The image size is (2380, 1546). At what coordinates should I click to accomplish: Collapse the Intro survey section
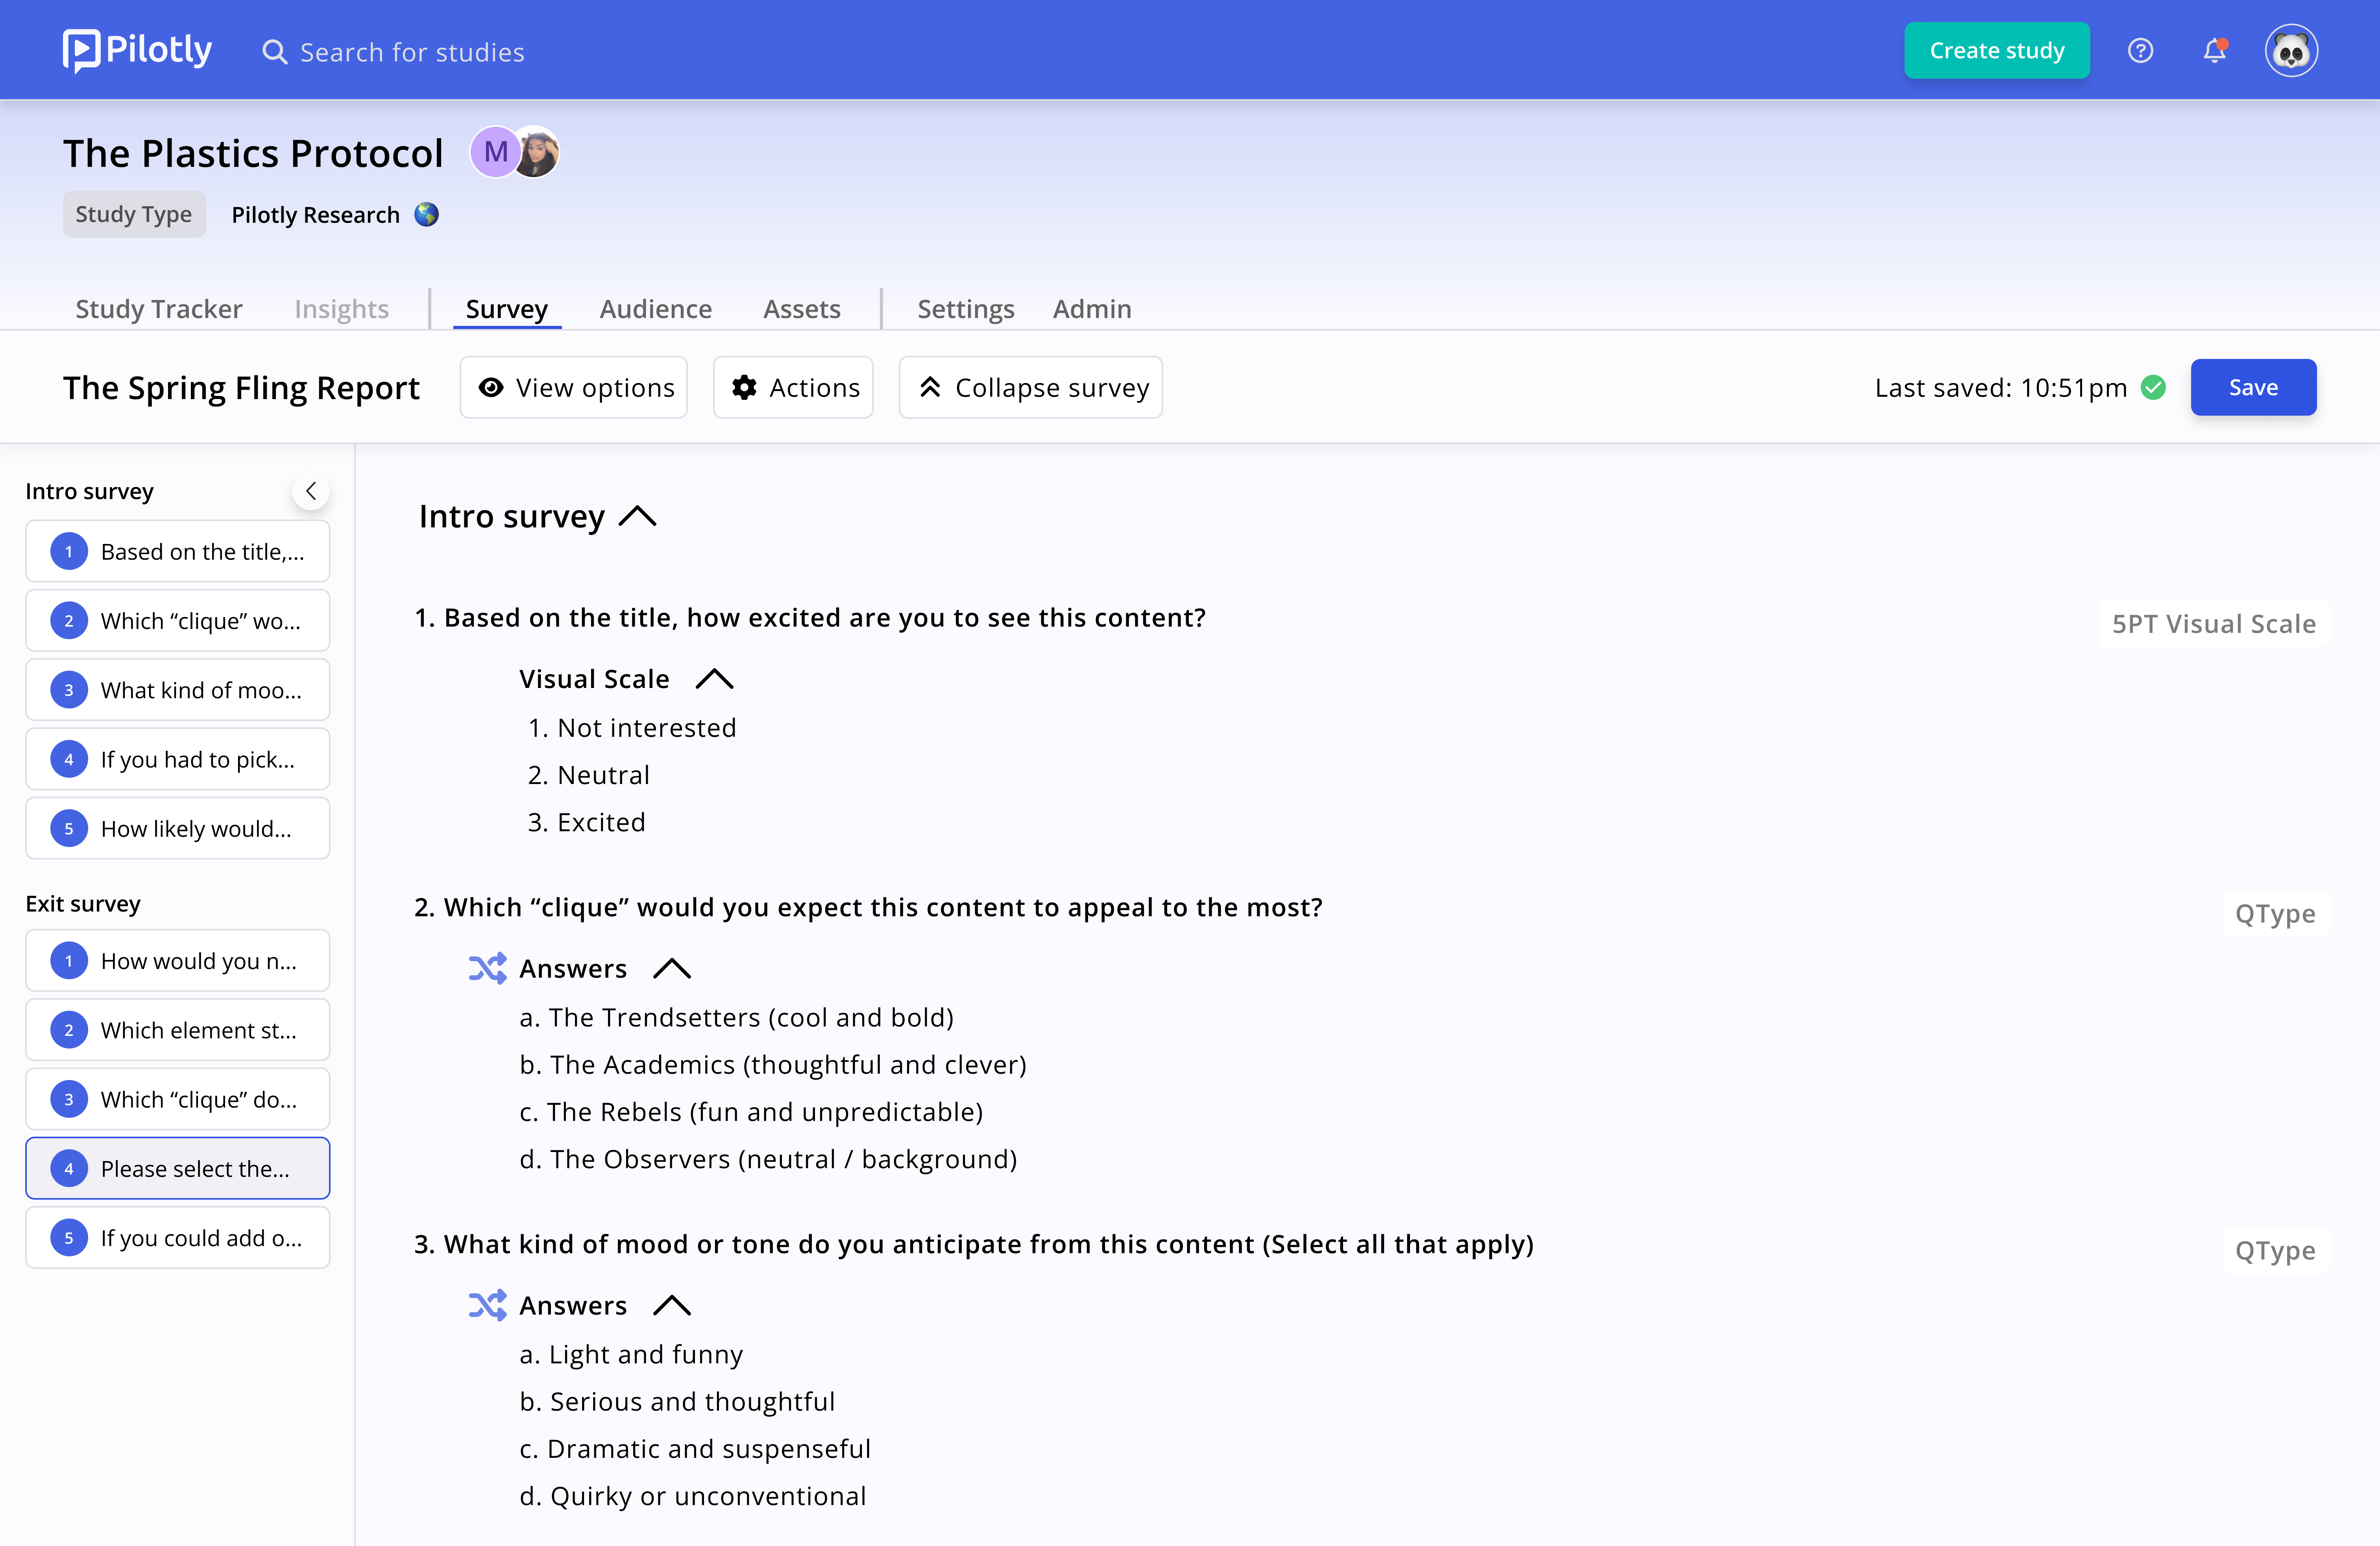pos(638,516)
